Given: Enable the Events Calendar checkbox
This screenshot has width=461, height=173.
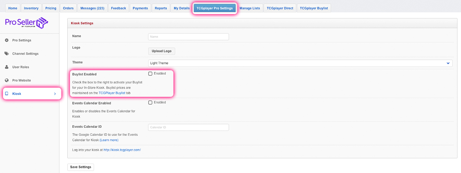Looking at the screenshot, I should point(151,102).
